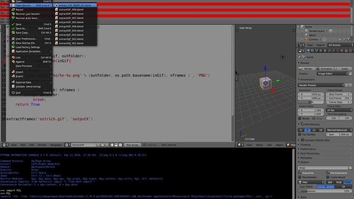
Task: Open the World properties tab icon
Action: tap(321, 51)
